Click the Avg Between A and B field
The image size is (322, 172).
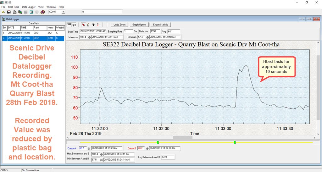click(168, 157)
